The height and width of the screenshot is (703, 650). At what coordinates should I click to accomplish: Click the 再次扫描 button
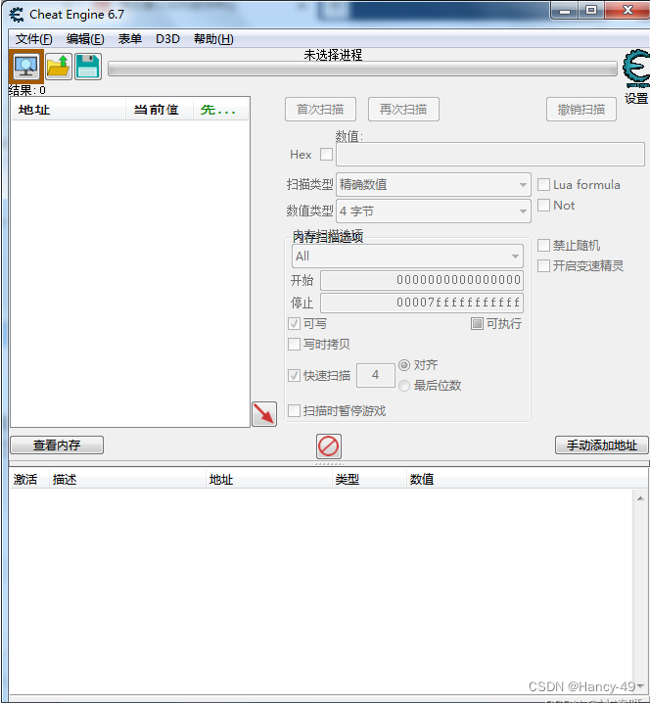pyautogui.click(x=403, y=110)
